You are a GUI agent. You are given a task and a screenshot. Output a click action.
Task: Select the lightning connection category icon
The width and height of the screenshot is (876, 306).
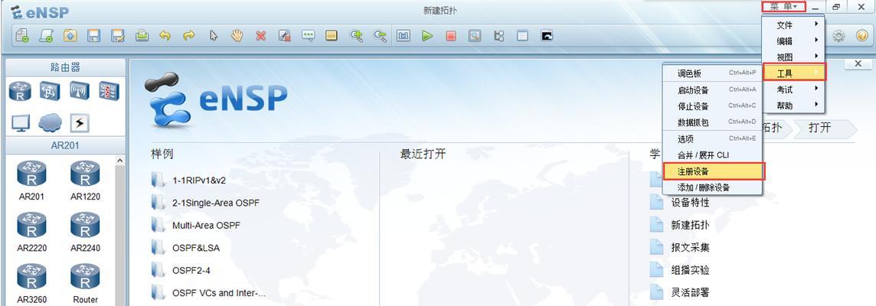click(x=80, y=123)
